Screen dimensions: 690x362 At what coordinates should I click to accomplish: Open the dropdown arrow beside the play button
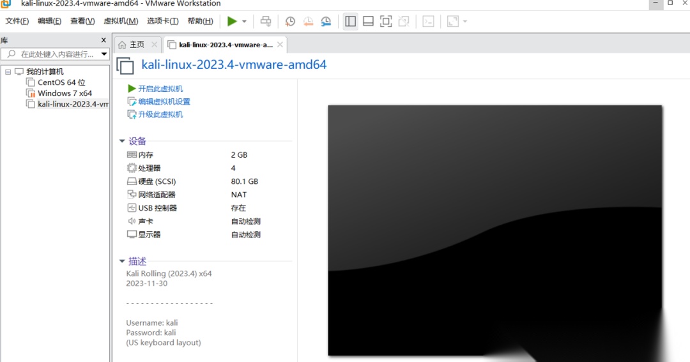(x=244, y=21)
